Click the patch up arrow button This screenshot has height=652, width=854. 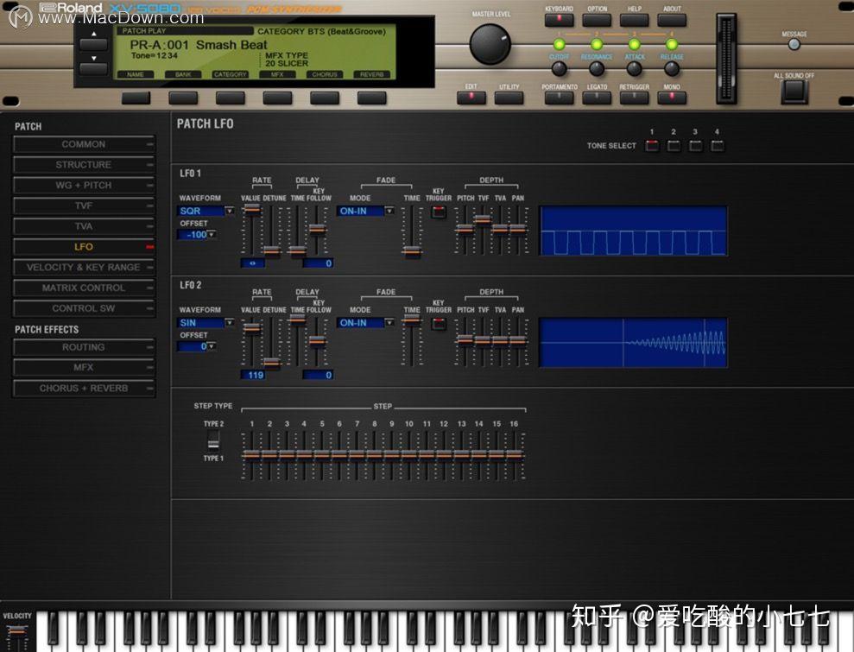click(93, 43)
